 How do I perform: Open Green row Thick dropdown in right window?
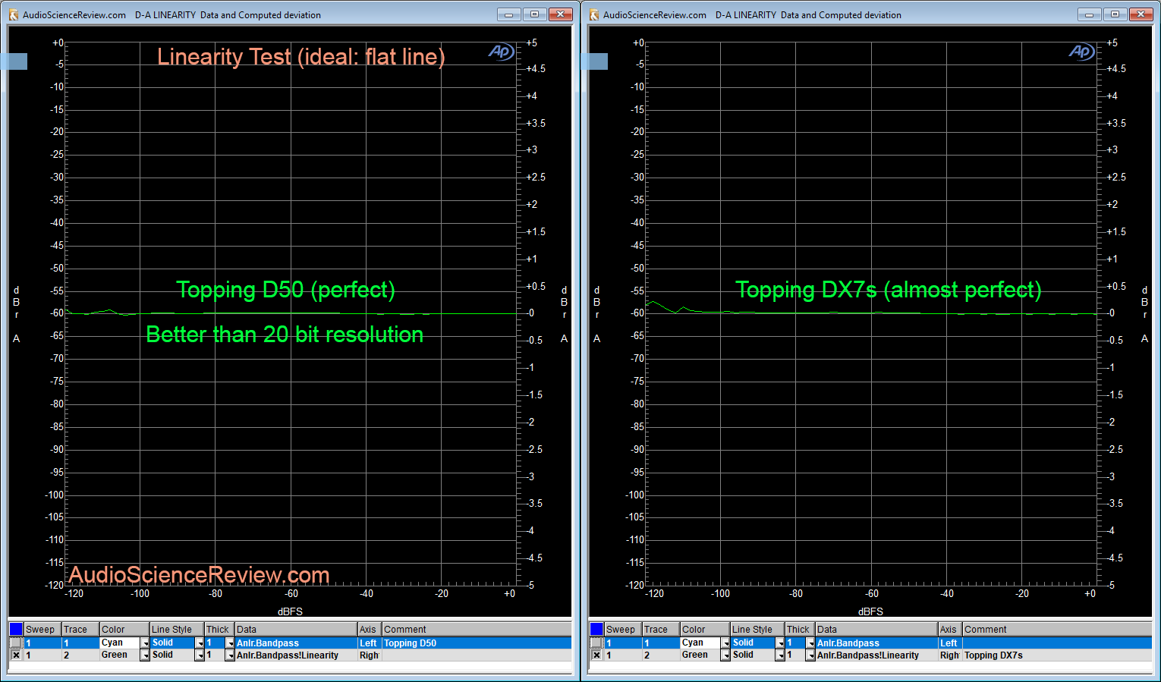[x=810, y=655]
